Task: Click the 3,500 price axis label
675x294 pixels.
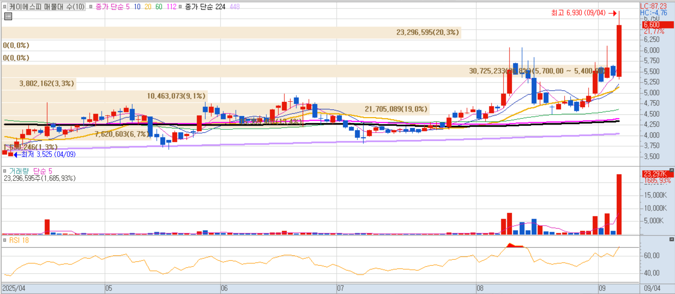Action: tap(652, 157)
